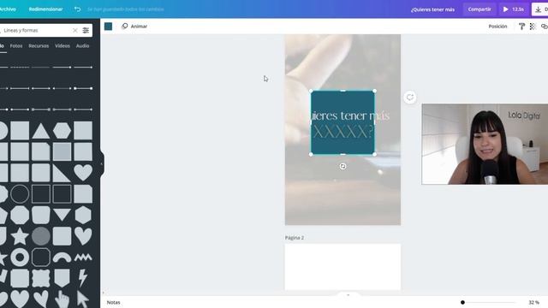Open the Archivo menu
This screenshot has height=308, width=548.
coord(8,9)
